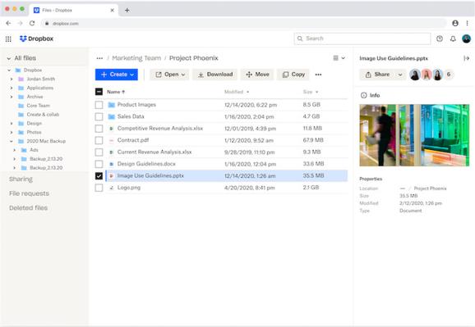Click the Info icon in details panel
Viewport: 475px width, 327px height.
tap(363, 95)
